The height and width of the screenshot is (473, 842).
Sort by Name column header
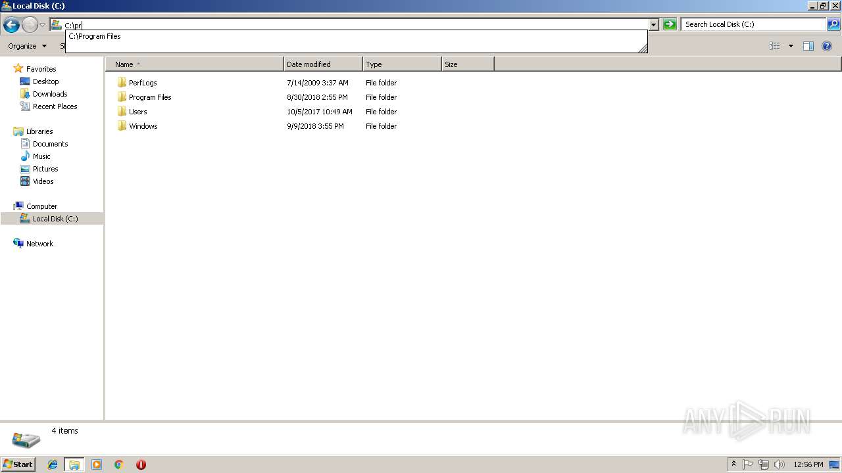click(x=195, y=64)
